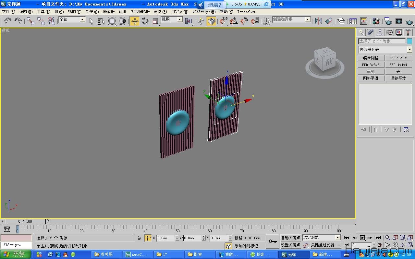Click the Redo arrow icon
Viewport: 415px width, 259px height.
tap(18, 21)
